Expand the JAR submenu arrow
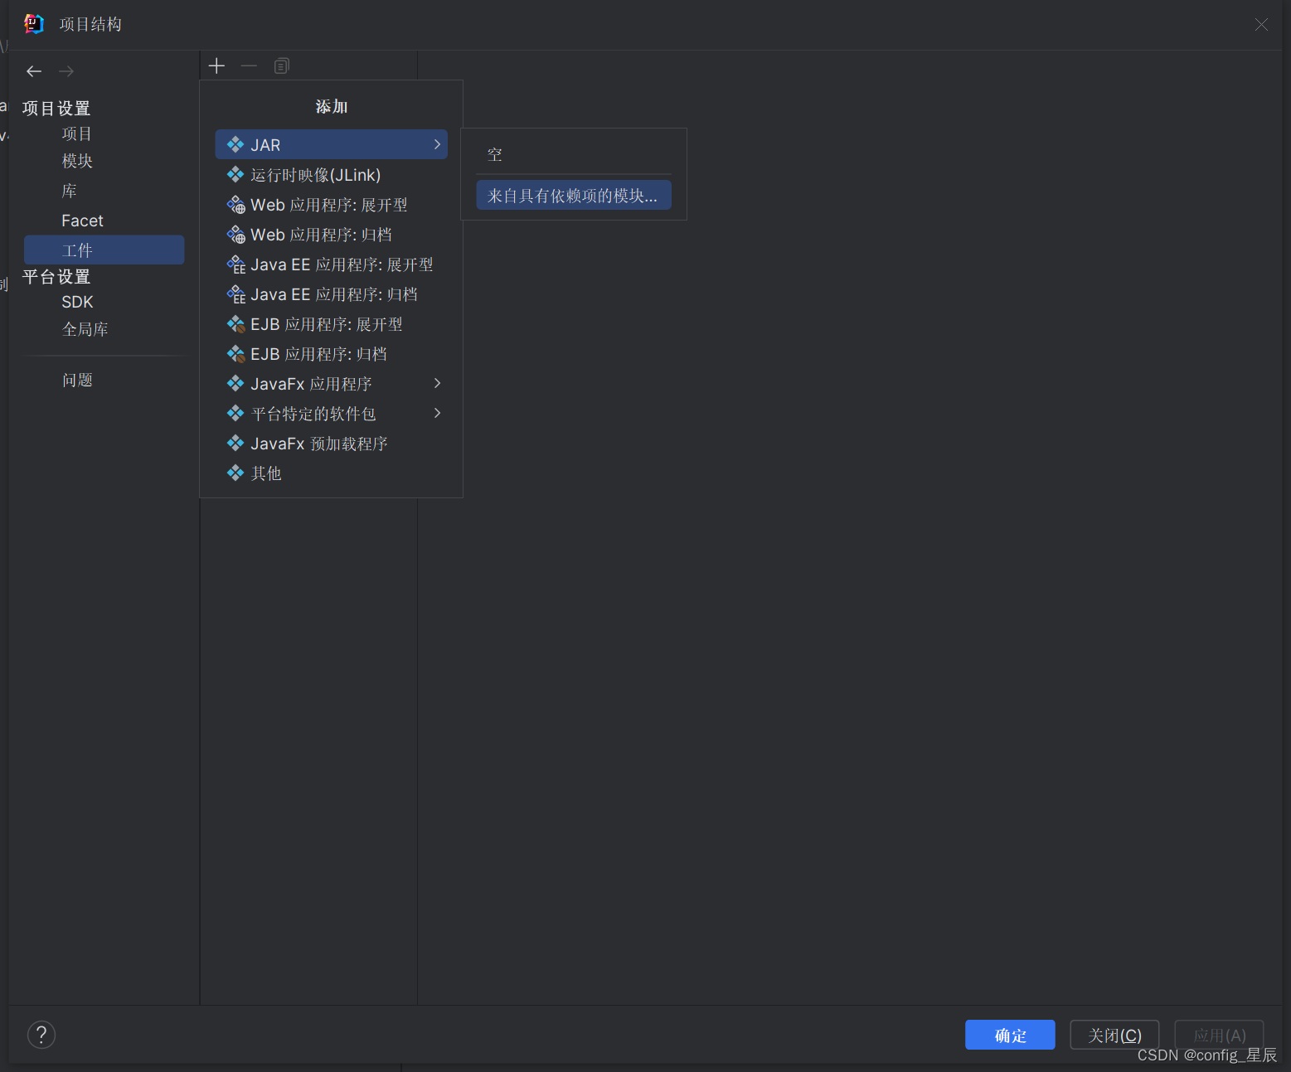 pos(438,144)
